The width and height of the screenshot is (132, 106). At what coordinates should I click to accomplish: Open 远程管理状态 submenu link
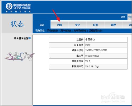point(95,31)
